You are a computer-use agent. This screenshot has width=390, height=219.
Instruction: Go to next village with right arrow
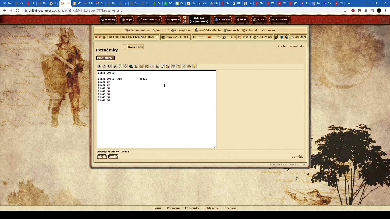tap(100, 37)
